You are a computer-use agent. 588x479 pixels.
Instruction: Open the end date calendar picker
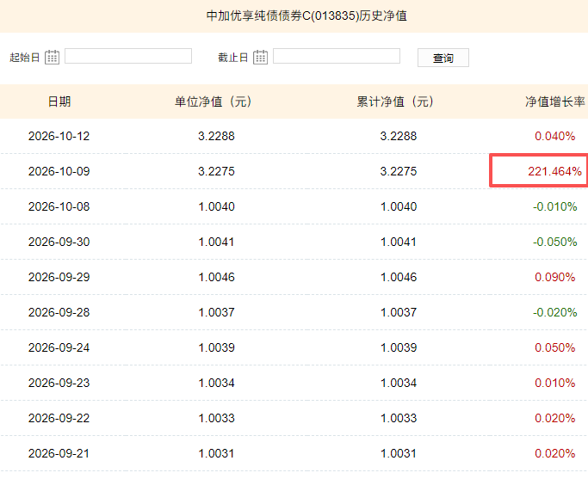(x=260, y=58)
